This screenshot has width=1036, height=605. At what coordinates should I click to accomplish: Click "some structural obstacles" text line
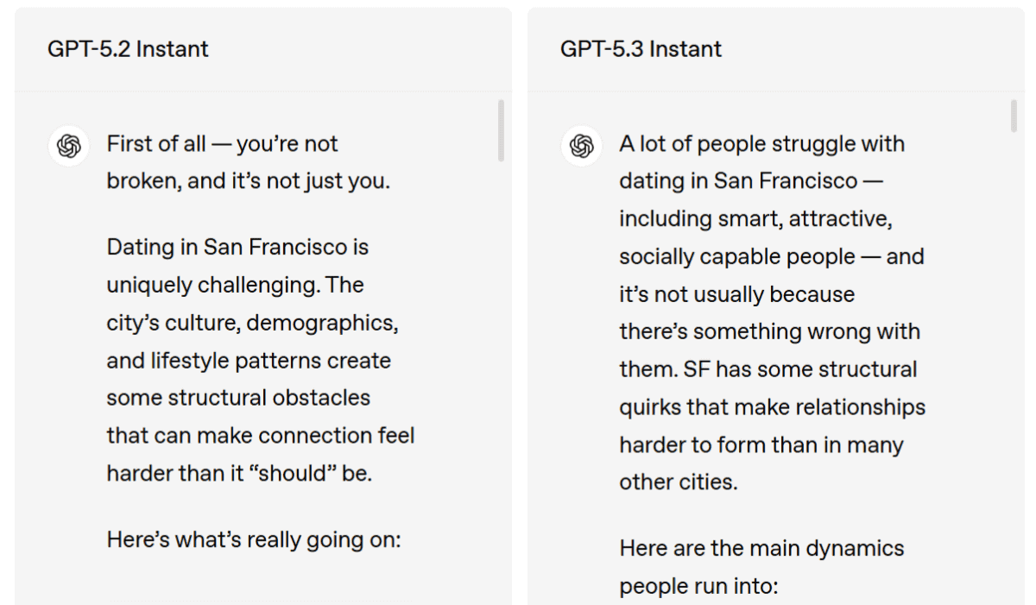coord(238,398)
